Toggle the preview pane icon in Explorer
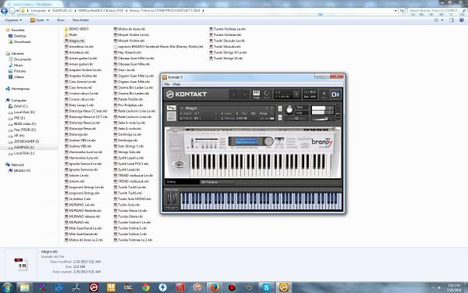Viewport: 468px width, 293px height. tap(452, 20)
